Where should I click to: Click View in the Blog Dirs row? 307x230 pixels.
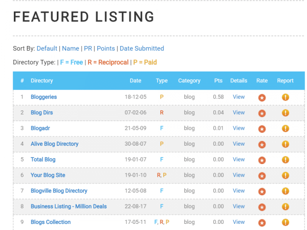tap(238, 112)
